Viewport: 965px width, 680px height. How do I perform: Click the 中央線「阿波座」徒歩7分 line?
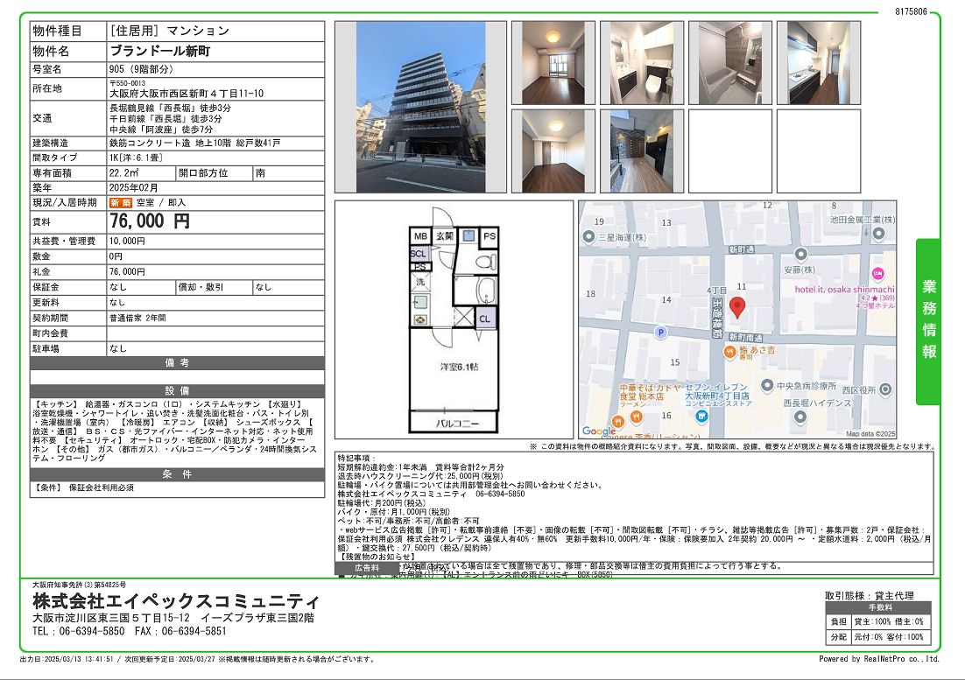click(x=161, y=130)
